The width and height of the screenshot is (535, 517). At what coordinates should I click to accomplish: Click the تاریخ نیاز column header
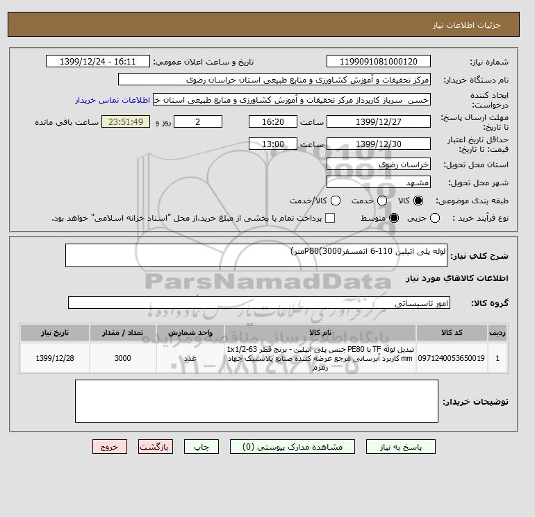pos(55,332)
